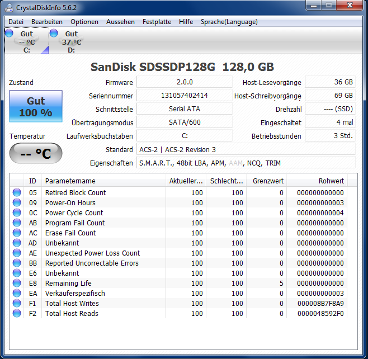Click the Schlecht... column header
The width and height of the screenshot is (368, 359).
coord(227,181)
